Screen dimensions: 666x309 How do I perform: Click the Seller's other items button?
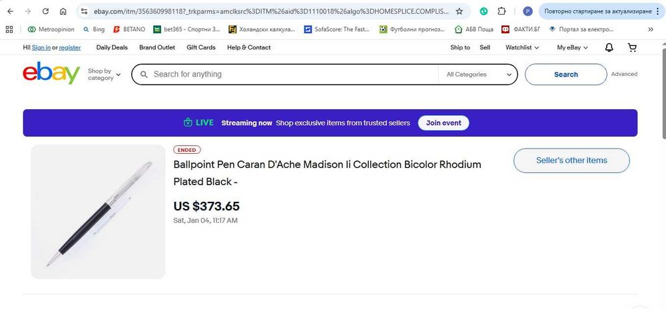(x=571, y=160)
